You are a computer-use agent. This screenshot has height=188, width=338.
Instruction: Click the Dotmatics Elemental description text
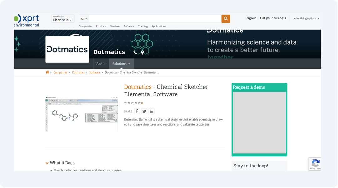point(173,122)
